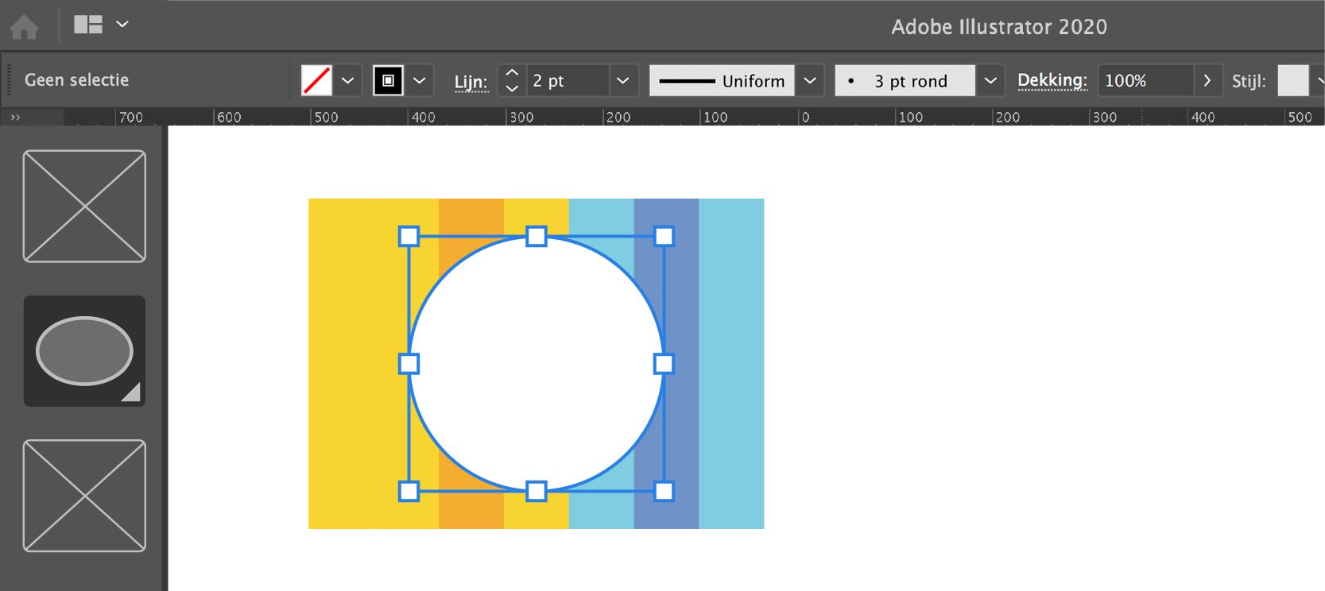Click the Home icon
The width and height of the screenshot is (1325, 591).
pyautogui.click(x=24, y=27)
